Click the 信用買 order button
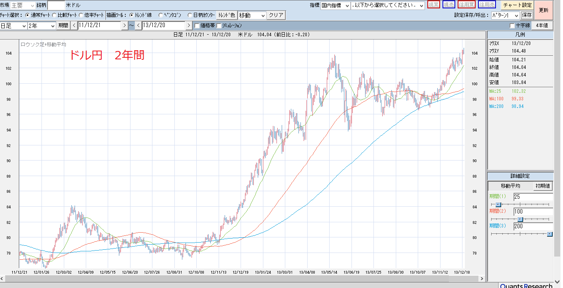The width and height of the screenshot is (563, 288). point(466,5)
